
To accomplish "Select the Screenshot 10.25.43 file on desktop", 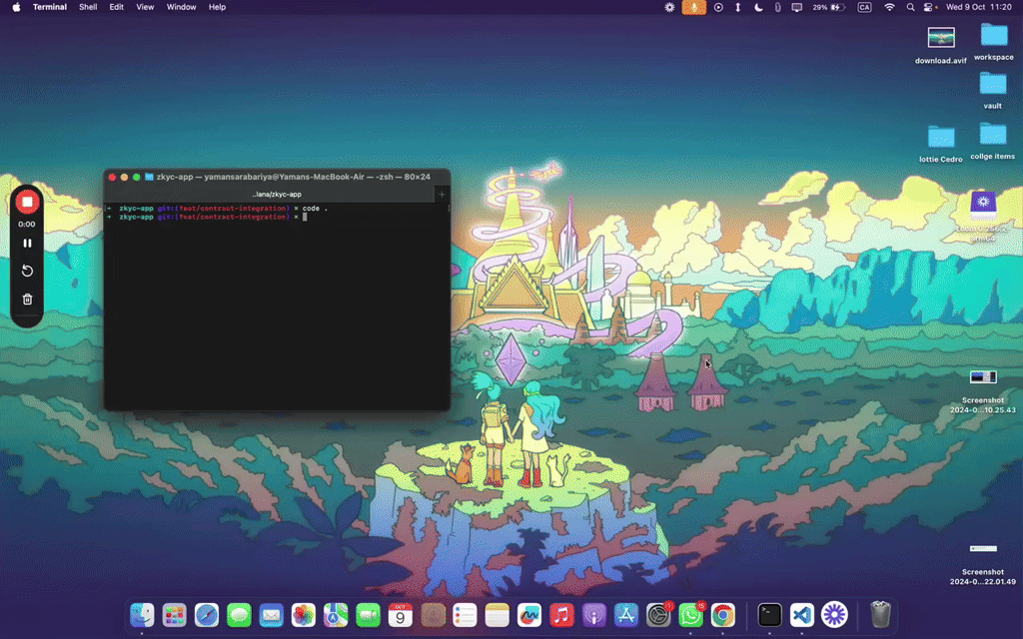I will (x=983, y=391).
